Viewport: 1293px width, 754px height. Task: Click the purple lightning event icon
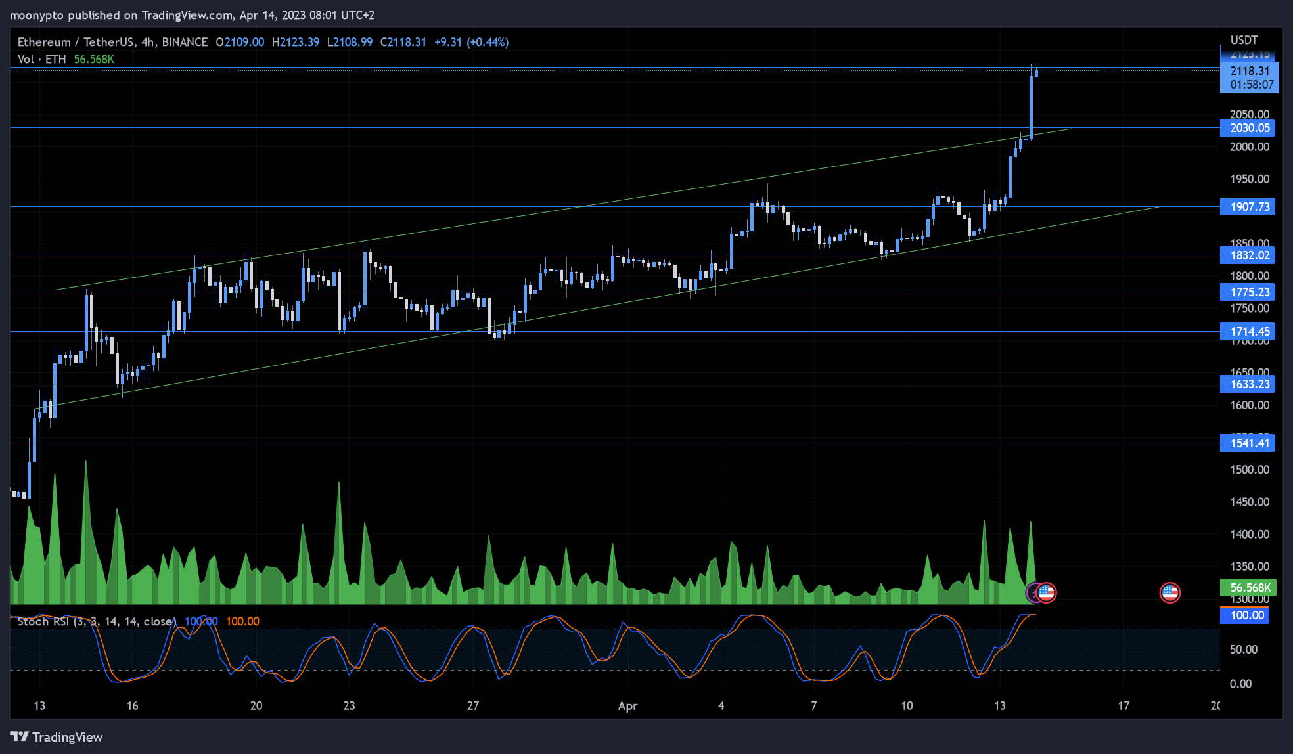[x=1032, y=592]
